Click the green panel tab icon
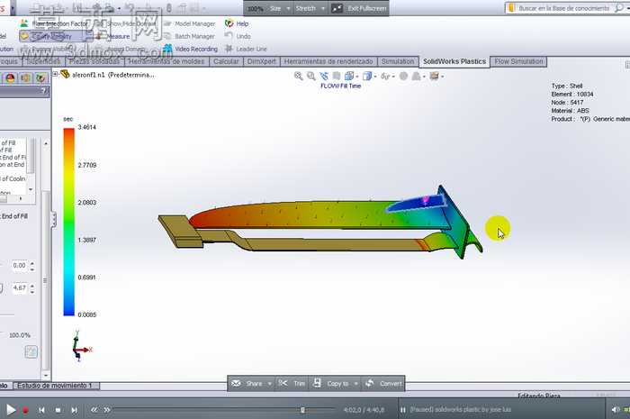The height and width of the screenshot is (419, 630). [40, 78]
